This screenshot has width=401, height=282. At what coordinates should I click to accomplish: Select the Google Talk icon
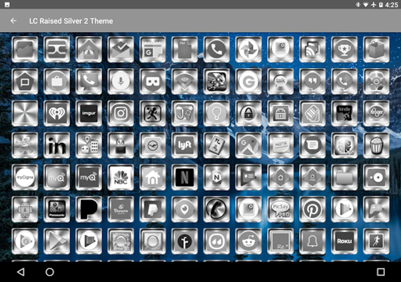(x=280, y=81)
